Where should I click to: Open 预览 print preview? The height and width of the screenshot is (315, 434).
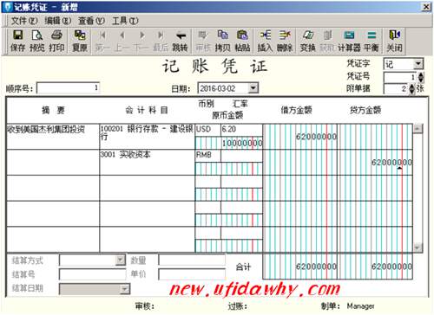click(37, 35)
